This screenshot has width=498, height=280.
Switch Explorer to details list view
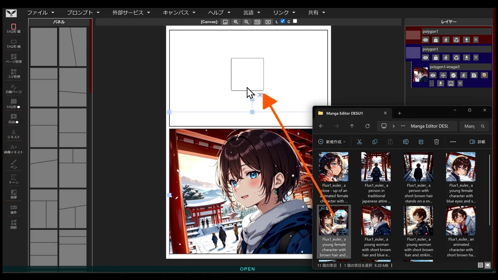pos(480,265)
